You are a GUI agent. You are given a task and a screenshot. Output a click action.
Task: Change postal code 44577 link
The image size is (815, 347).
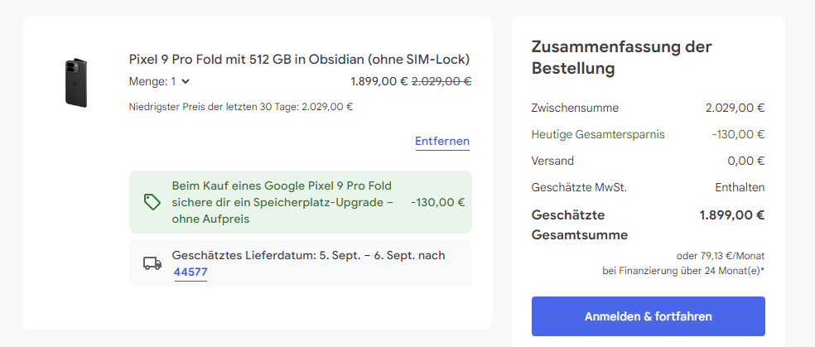pyautogui.click(x=190, y=272)
